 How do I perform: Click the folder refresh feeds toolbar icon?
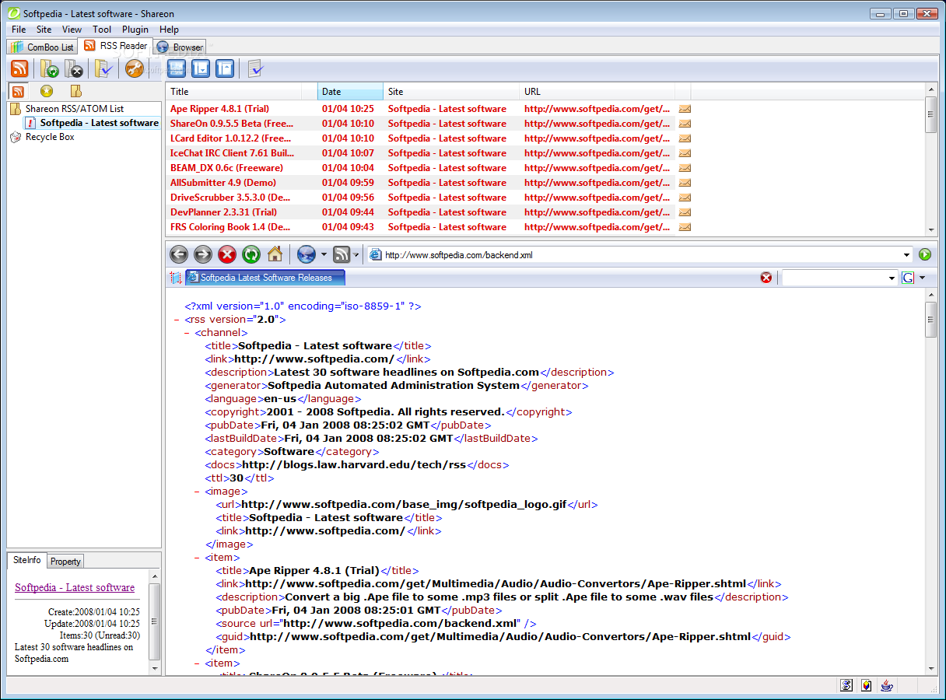click(50, 68)
